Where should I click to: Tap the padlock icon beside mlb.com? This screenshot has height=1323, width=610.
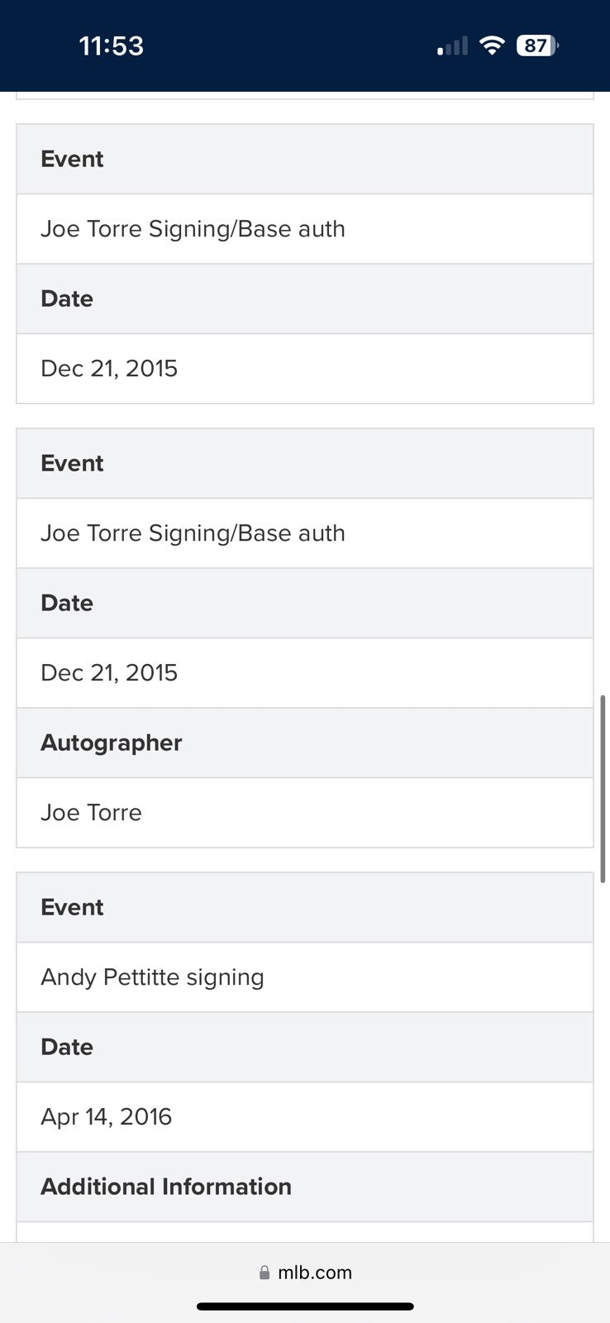(x=264, y=1273)
